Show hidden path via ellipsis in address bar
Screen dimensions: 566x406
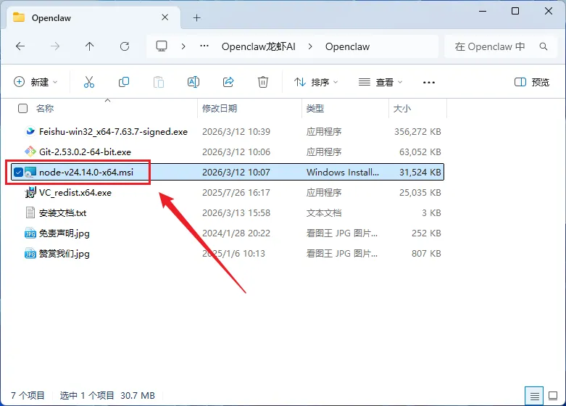coord(204,46)
